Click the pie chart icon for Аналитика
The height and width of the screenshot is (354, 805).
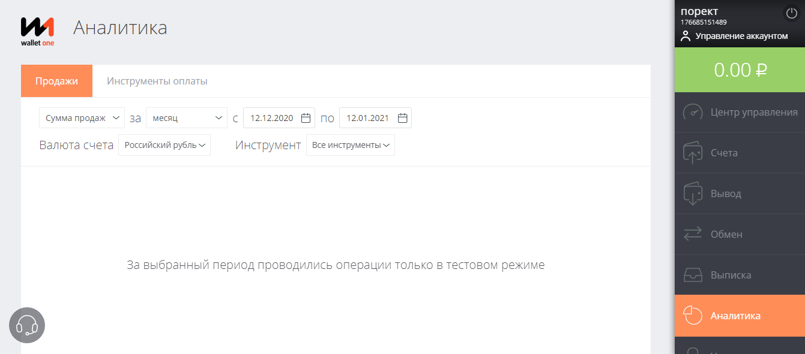point(693,316)
